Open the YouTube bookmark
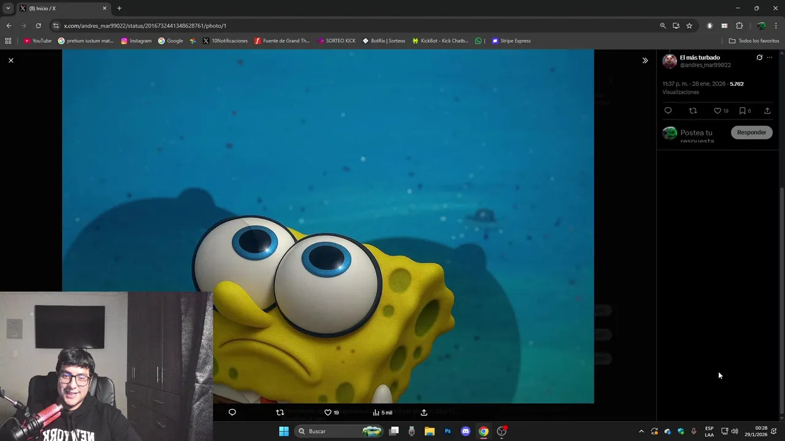785x441 pixels. click(37, 41)
